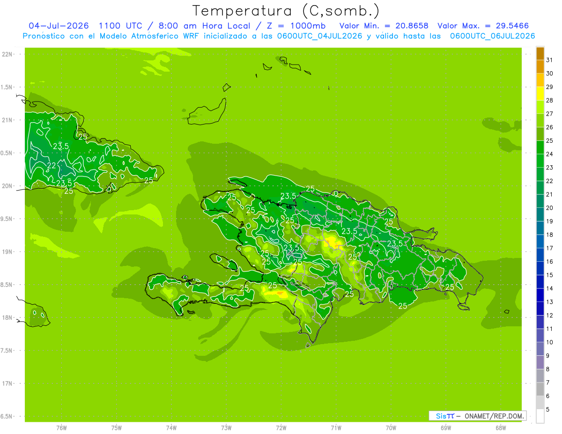
Task: Click the '68W' longitude axis label
Action: (500, 427)
